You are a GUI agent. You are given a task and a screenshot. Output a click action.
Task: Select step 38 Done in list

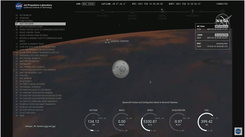(x=22, y=116)
